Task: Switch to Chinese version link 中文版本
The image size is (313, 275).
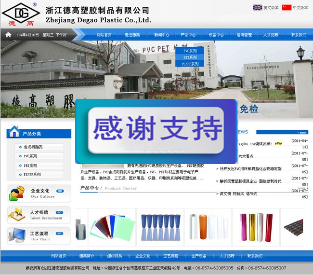Action: [300, 8]
